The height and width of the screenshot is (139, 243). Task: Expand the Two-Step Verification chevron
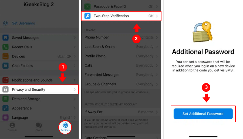[157, 16]
